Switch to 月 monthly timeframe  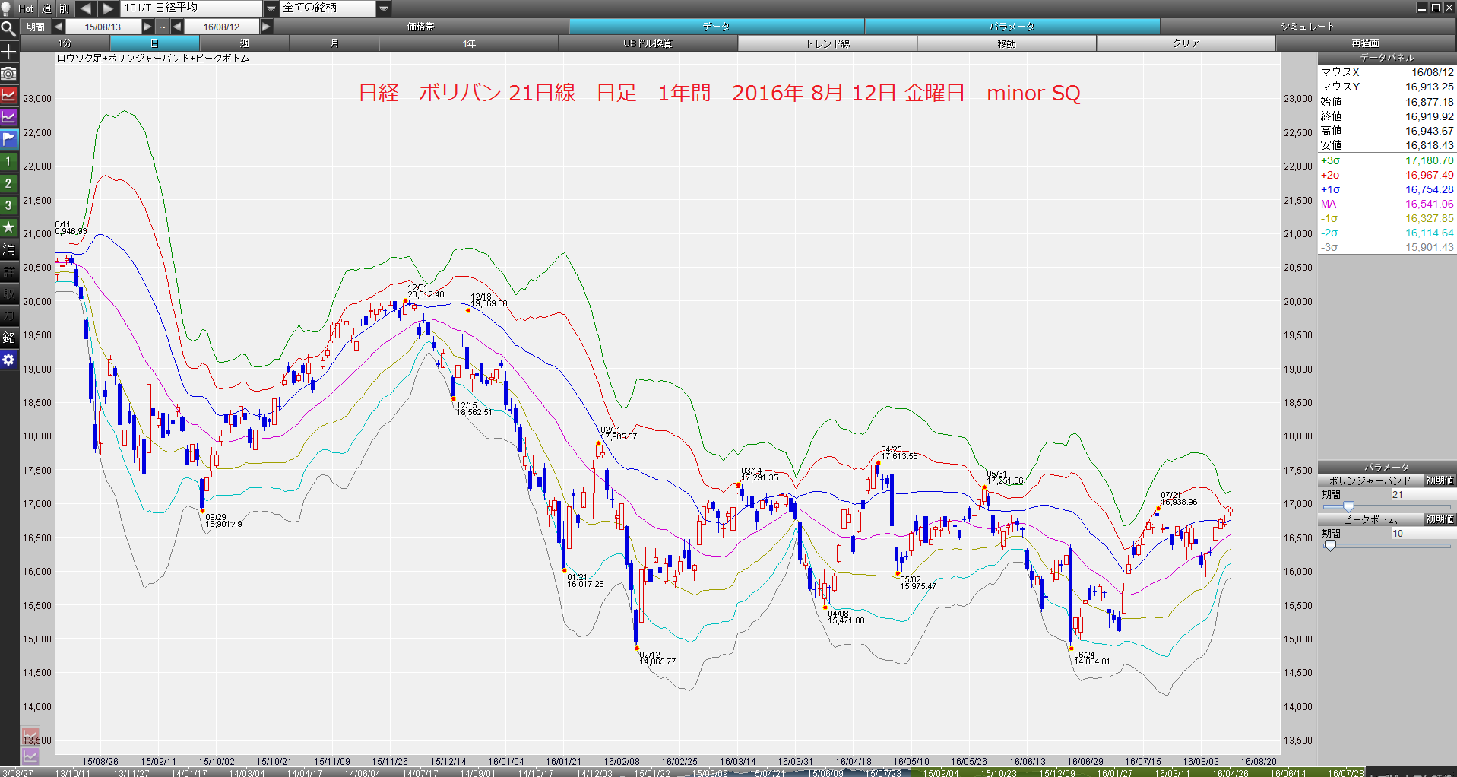coord(334,43)
